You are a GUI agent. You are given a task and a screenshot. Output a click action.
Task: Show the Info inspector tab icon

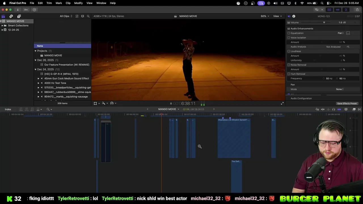[x=294, y=16]
